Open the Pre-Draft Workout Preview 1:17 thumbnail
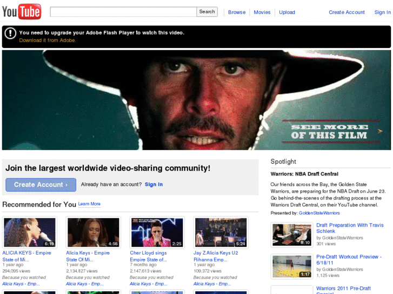The height and width of the screenshot is (294, 393). click(292, 266)
